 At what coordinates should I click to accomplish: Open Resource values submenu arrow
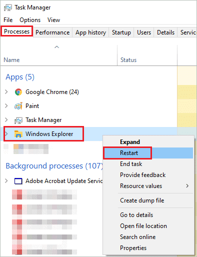(x=187, y=186)
